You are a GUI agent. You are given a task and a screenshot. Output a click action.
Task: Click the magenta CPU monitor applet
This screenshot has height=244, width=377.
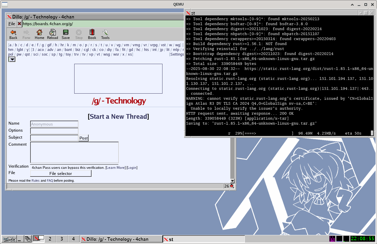pos(332,239)
